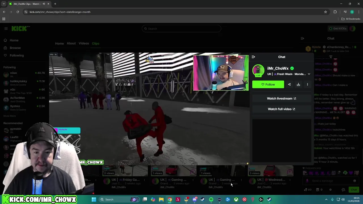Click the clip video player

click(x=149, y=109)
